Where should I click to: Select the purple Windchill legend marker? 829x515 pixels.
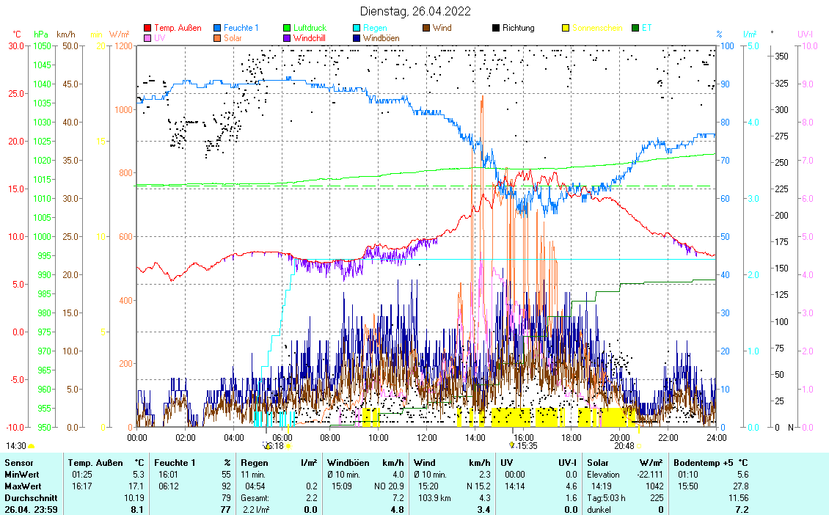point(288,37)
